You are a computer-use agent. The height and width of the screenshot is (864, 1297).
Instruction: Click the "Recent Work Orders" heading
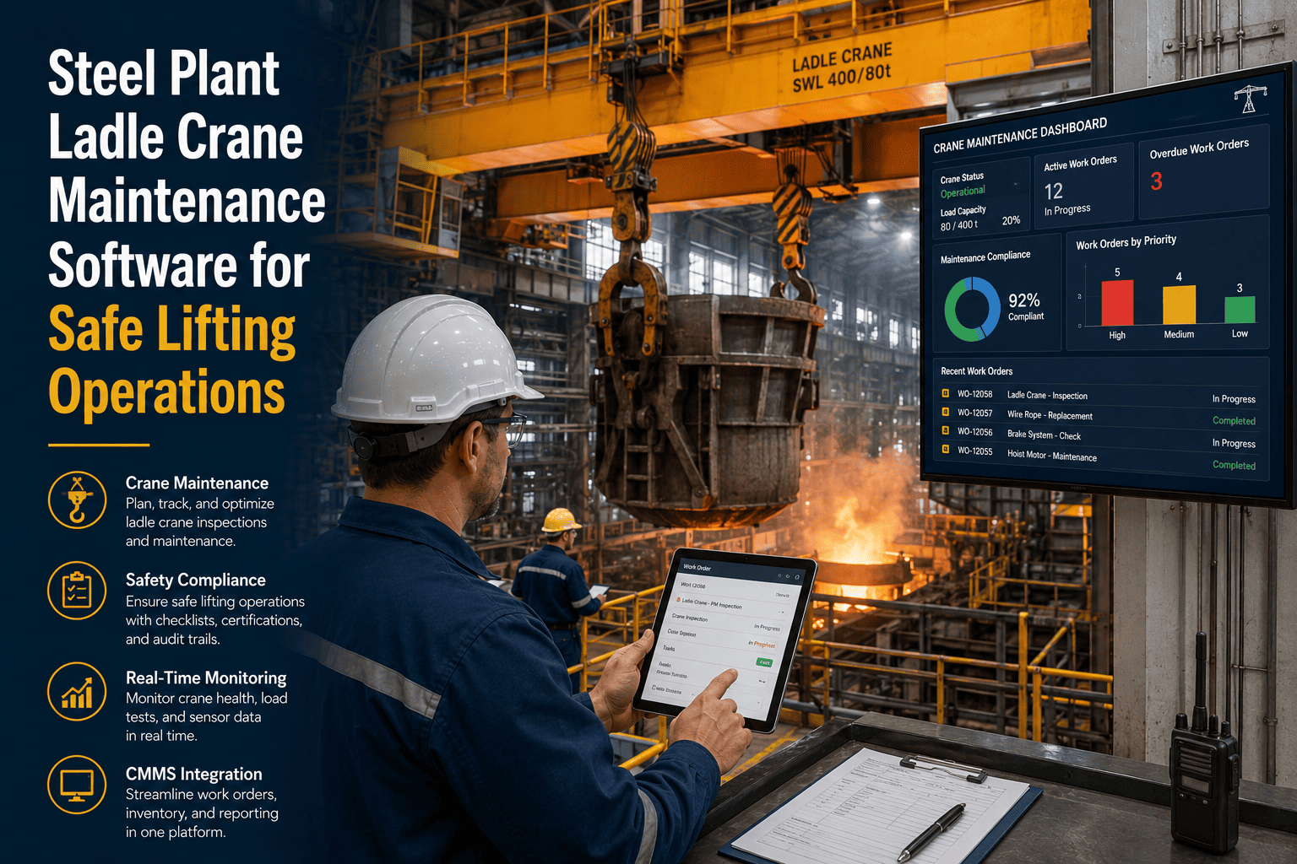tap(976, 371)
